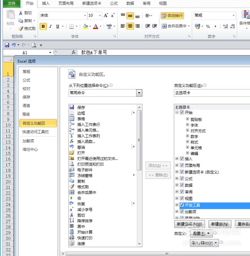Toggle the 审阅 tab checkbox in list
This screenshot has width=250, height=256.
(x=182, y=192)
